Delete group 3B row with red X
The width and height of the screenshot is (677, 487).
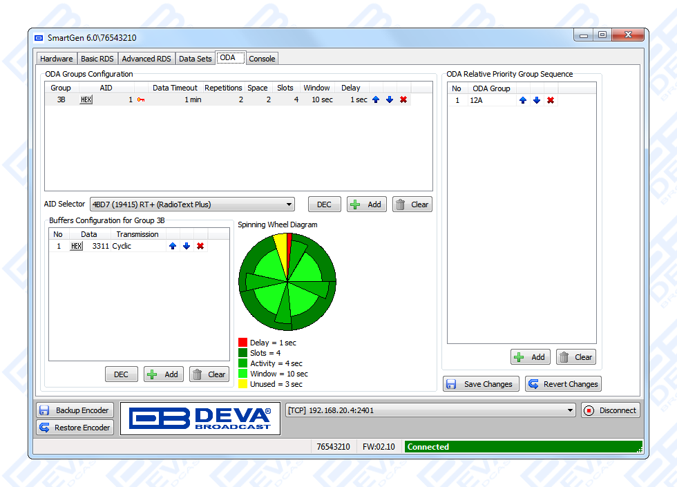(x=403, y=100)
